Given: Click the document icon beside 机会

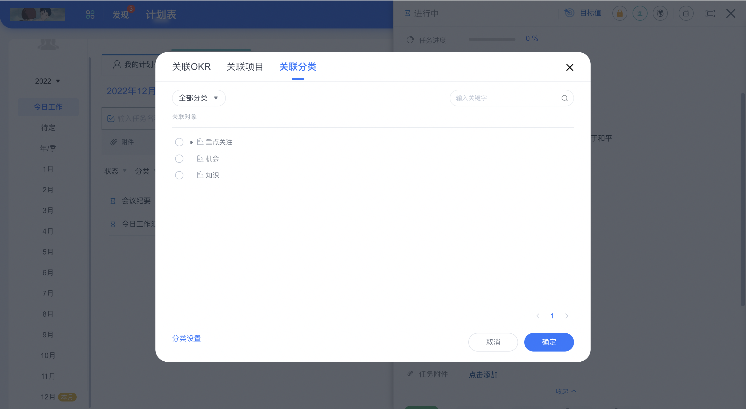Looking at the screenshot, I should (x=200, y=158).
